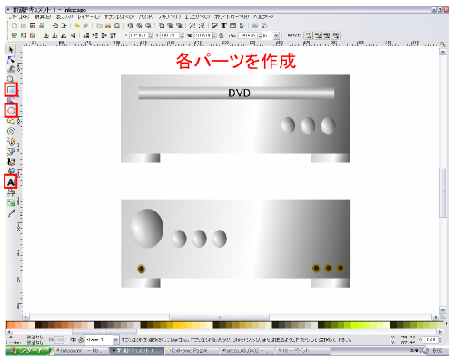Pick the bright yellow palette swatch
Viewport: 454px width, 363px height.
176,325
